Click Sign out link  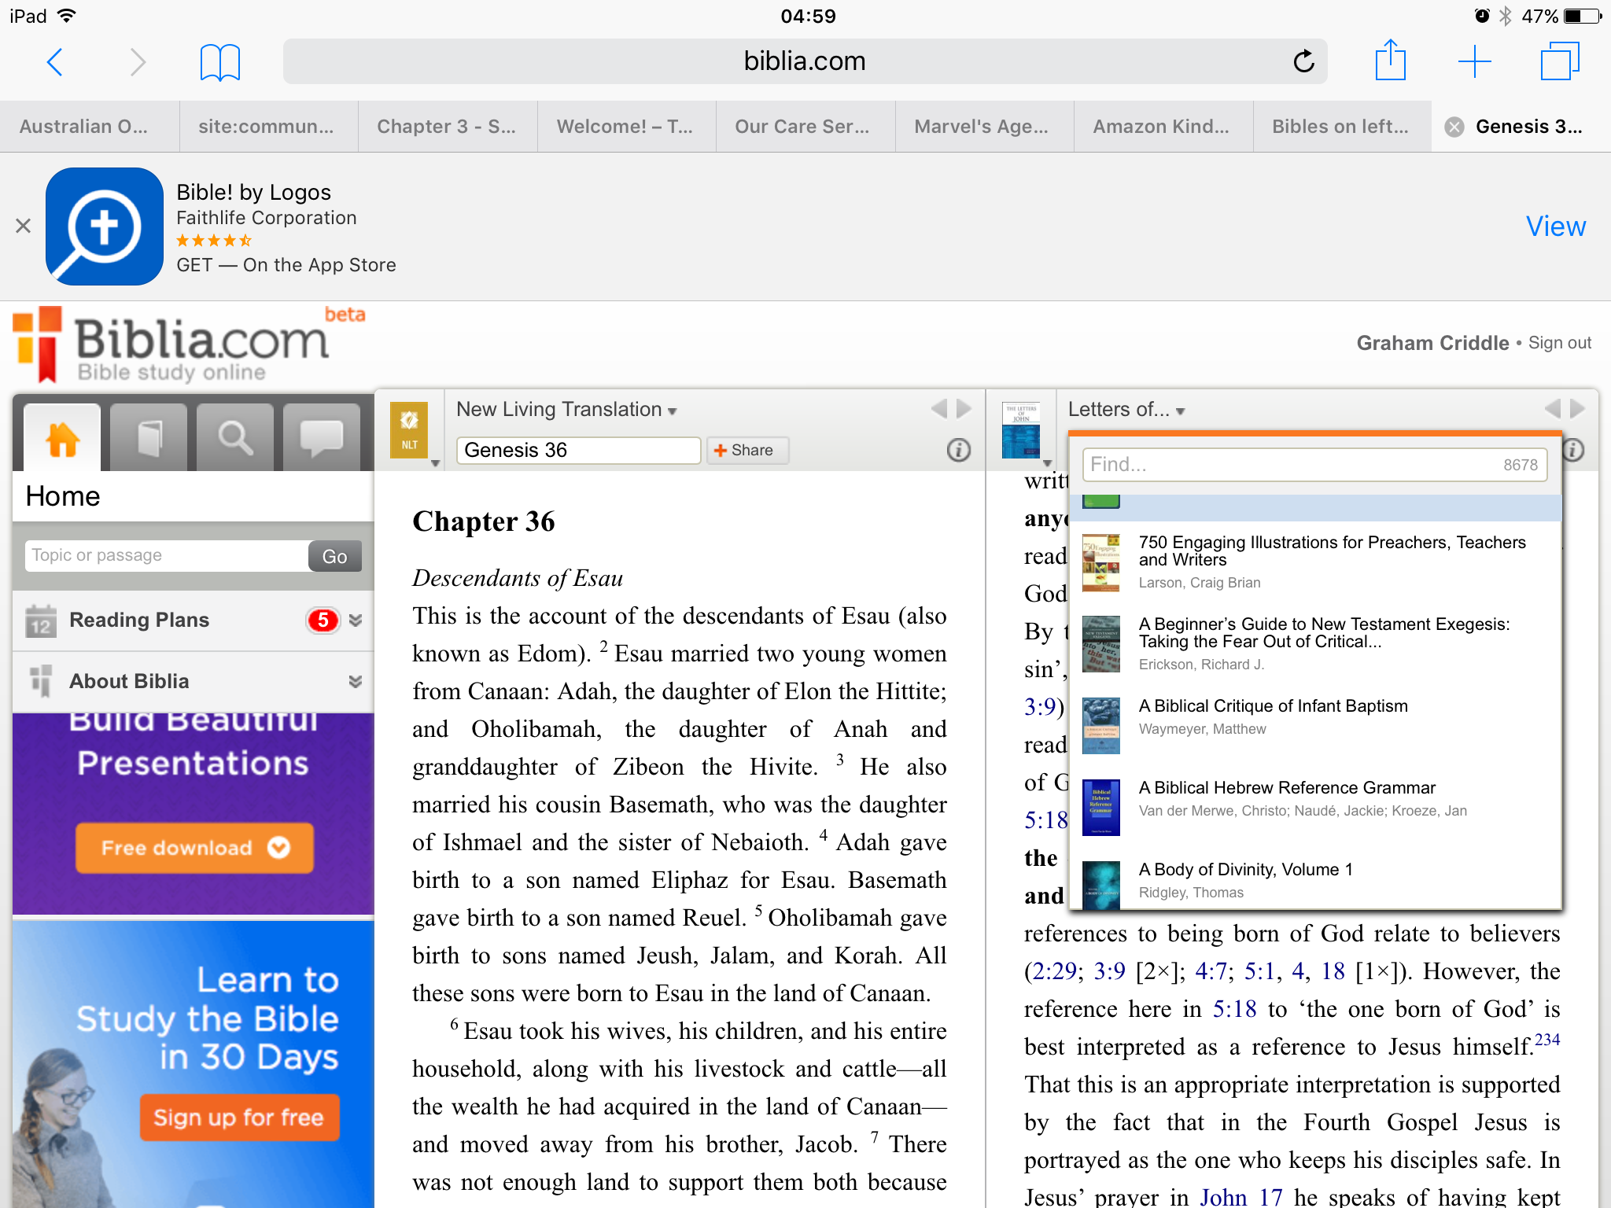point(1559,343)
